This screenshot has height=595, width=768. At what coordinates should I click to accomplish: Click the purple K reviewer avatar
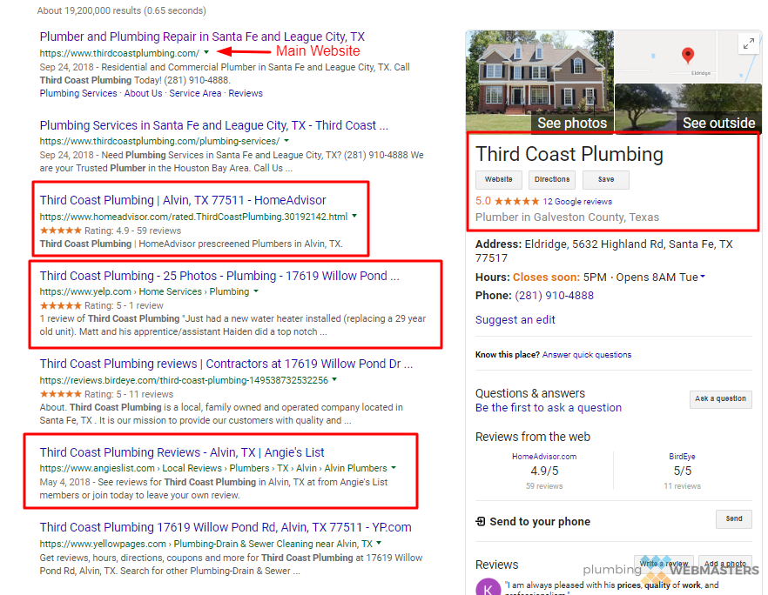point(488,587)
